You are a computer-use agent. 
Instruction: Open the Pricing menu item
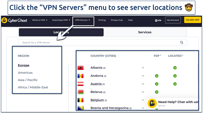(x=102, y=20)
